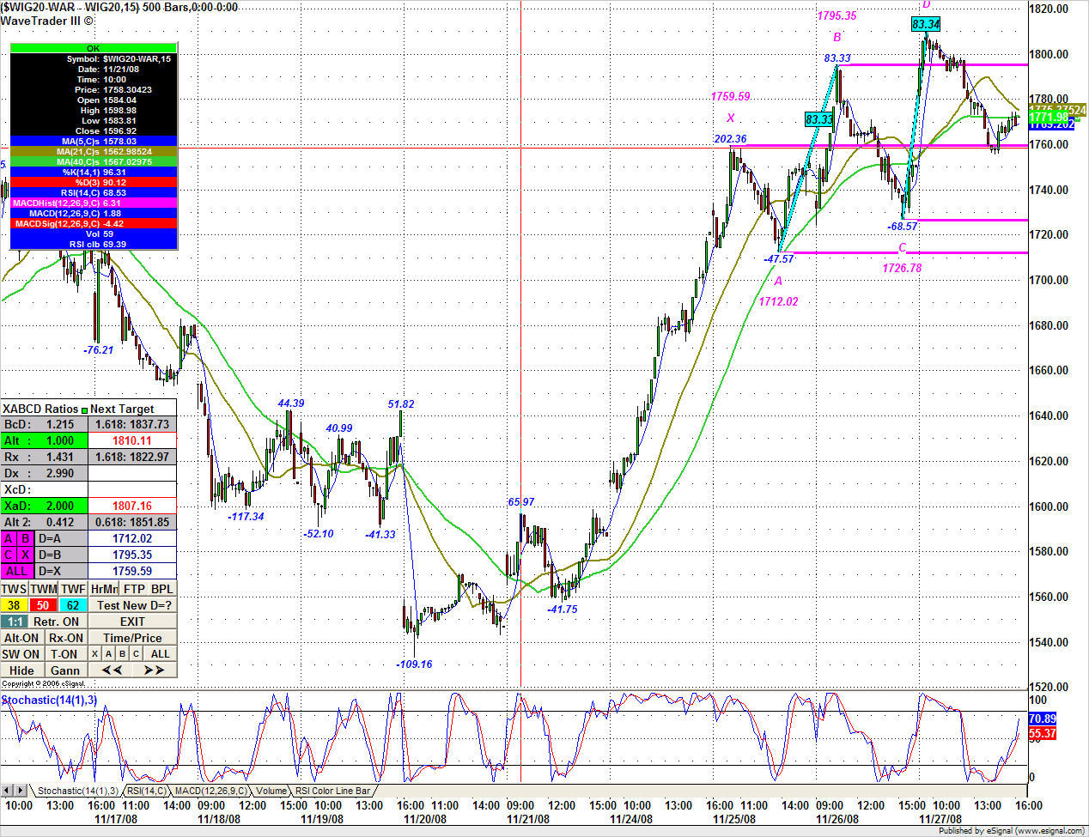Image resolution: width=1089 pixels, height=837 pixels.
Task: Click the grey ALL points button
Action: [161, 654]
